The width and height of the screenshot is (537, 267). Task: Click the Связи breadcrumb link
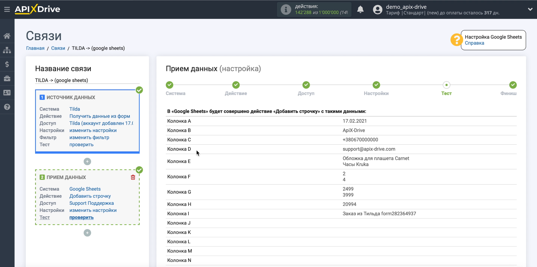tap(58, 48)
